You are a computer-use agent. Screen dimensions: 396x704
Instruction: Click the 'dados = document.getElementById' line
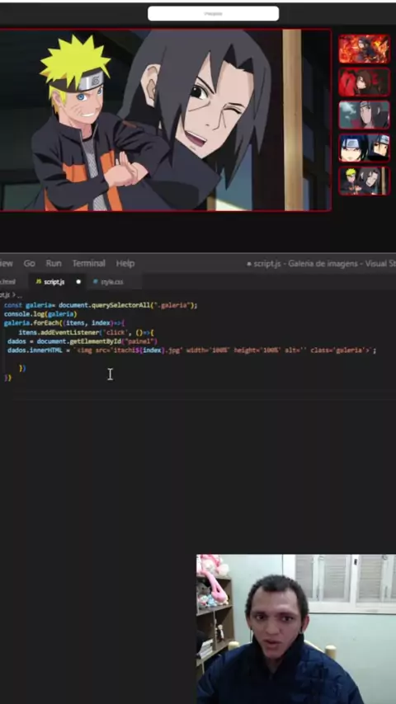(82, 341)
